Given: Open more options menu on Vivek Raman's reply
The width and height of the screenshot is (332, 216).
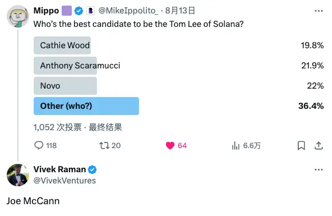Looking at the screenshot, I should point(319,169).
